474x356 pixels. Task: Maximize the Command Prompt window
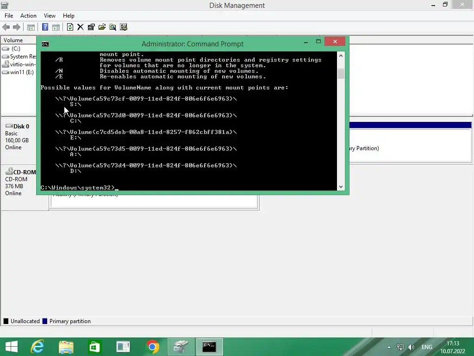[318, 41]
